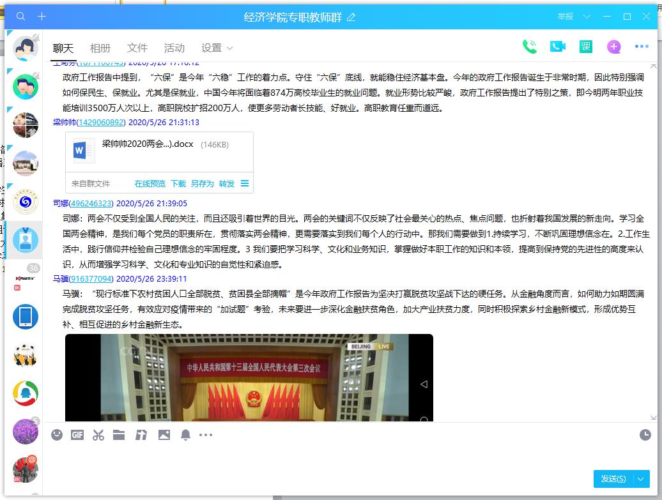Open the group class (课) feature
Screen dimensions: 662x500
point(585,47)
